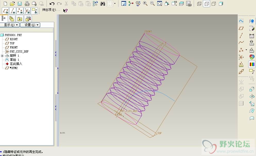Toggle datum planes visibility
Viewport: 256px width, 156px height.
click(x=6, y=11)
